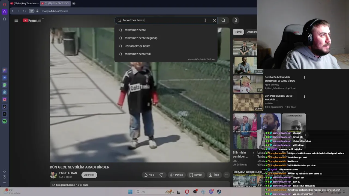Open the Windows Start menu
Screen dimensions: 349x196
pyautogui.click(x=130, y=192)
